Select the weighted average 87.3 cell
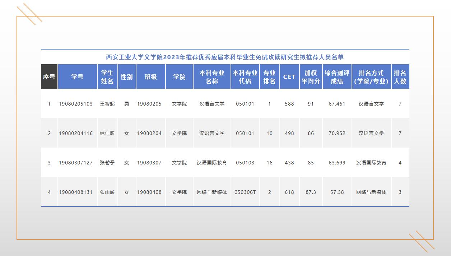 click(311, 192)
